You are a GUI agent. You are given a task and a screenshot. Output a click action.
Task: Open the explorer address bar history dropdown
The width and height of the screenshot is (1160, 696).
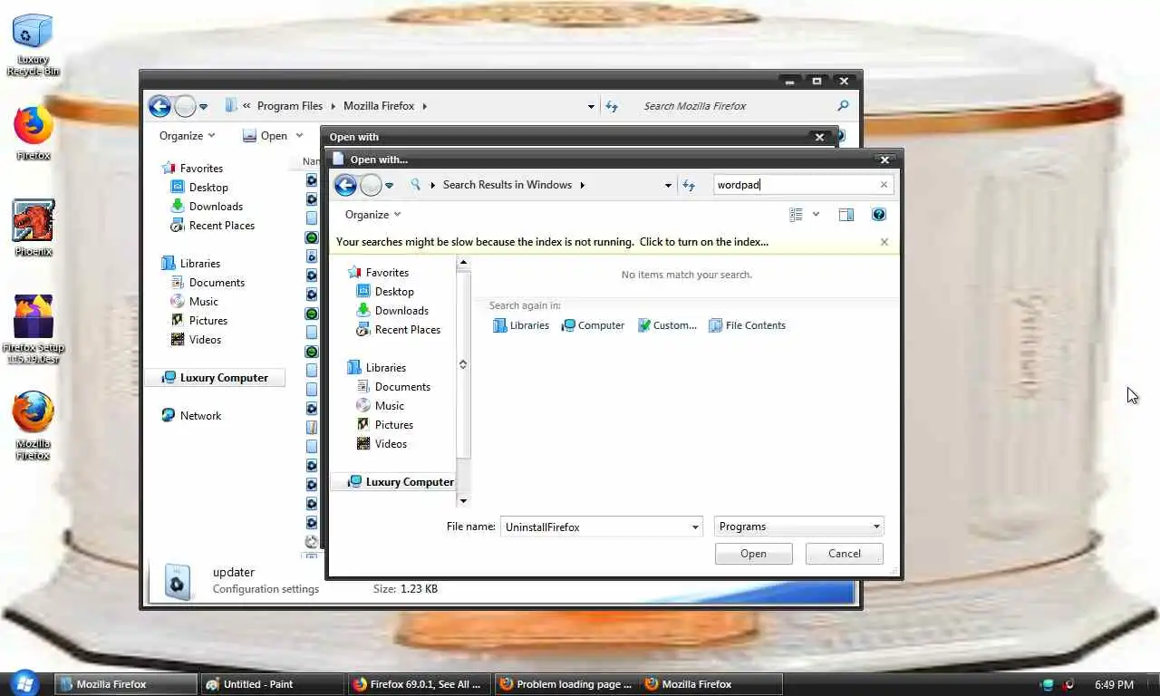(x=591, y=106)
